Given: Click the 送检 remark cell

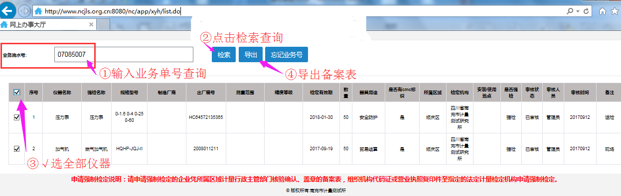Looking at the screenshot, I should pyautogui.click(x=609, y=117).
